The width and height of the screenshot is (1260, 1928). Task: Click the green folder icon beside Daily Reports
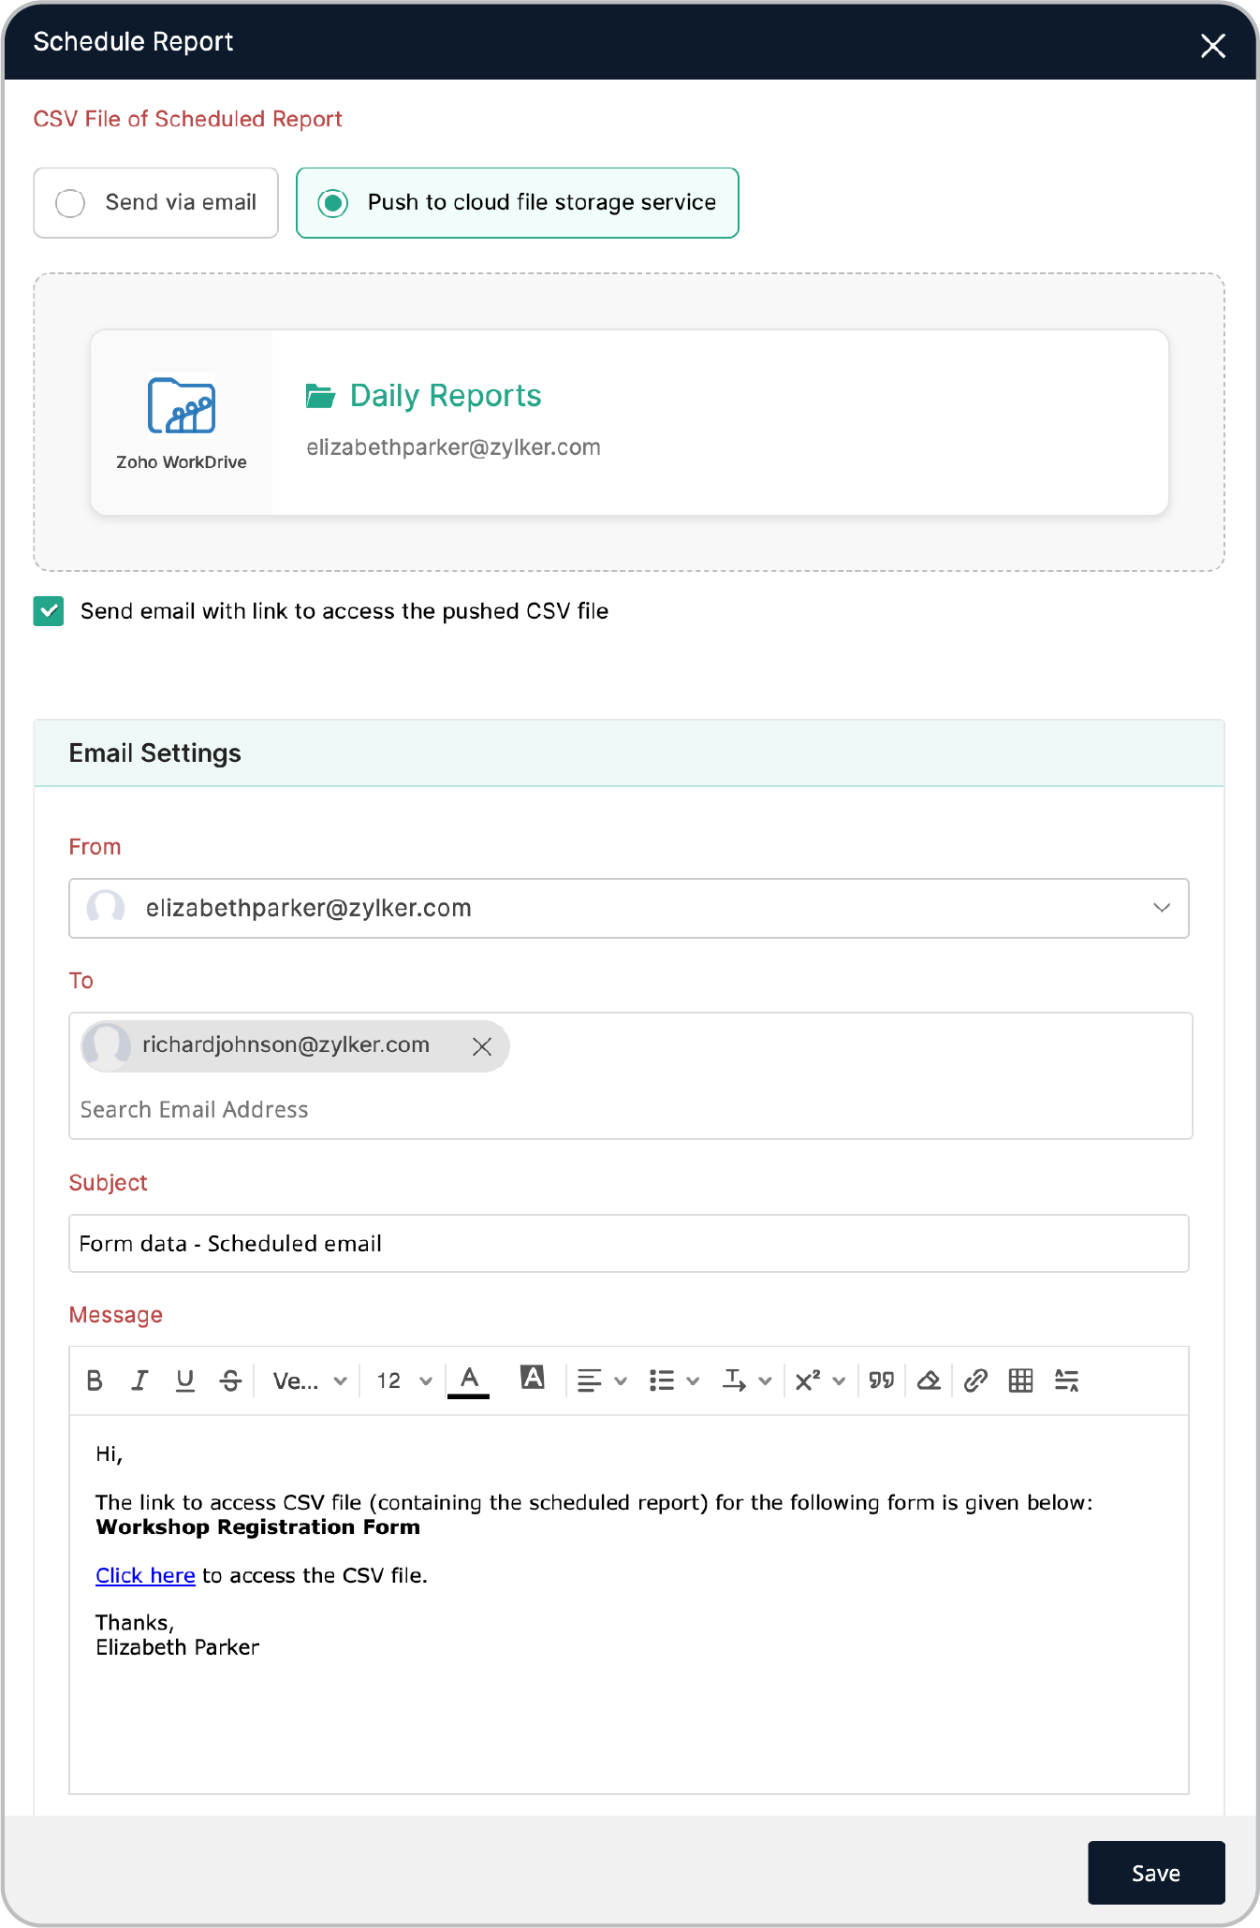(320, 396)
